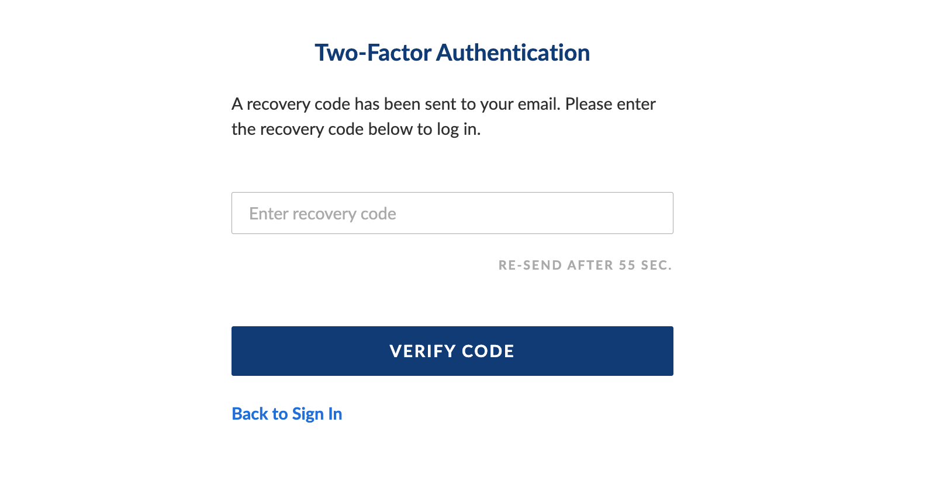Viewport: 926px width, 485px height.
Task: Click the Two-Factor Authentication heading
Action: click(x=452, y=53)
